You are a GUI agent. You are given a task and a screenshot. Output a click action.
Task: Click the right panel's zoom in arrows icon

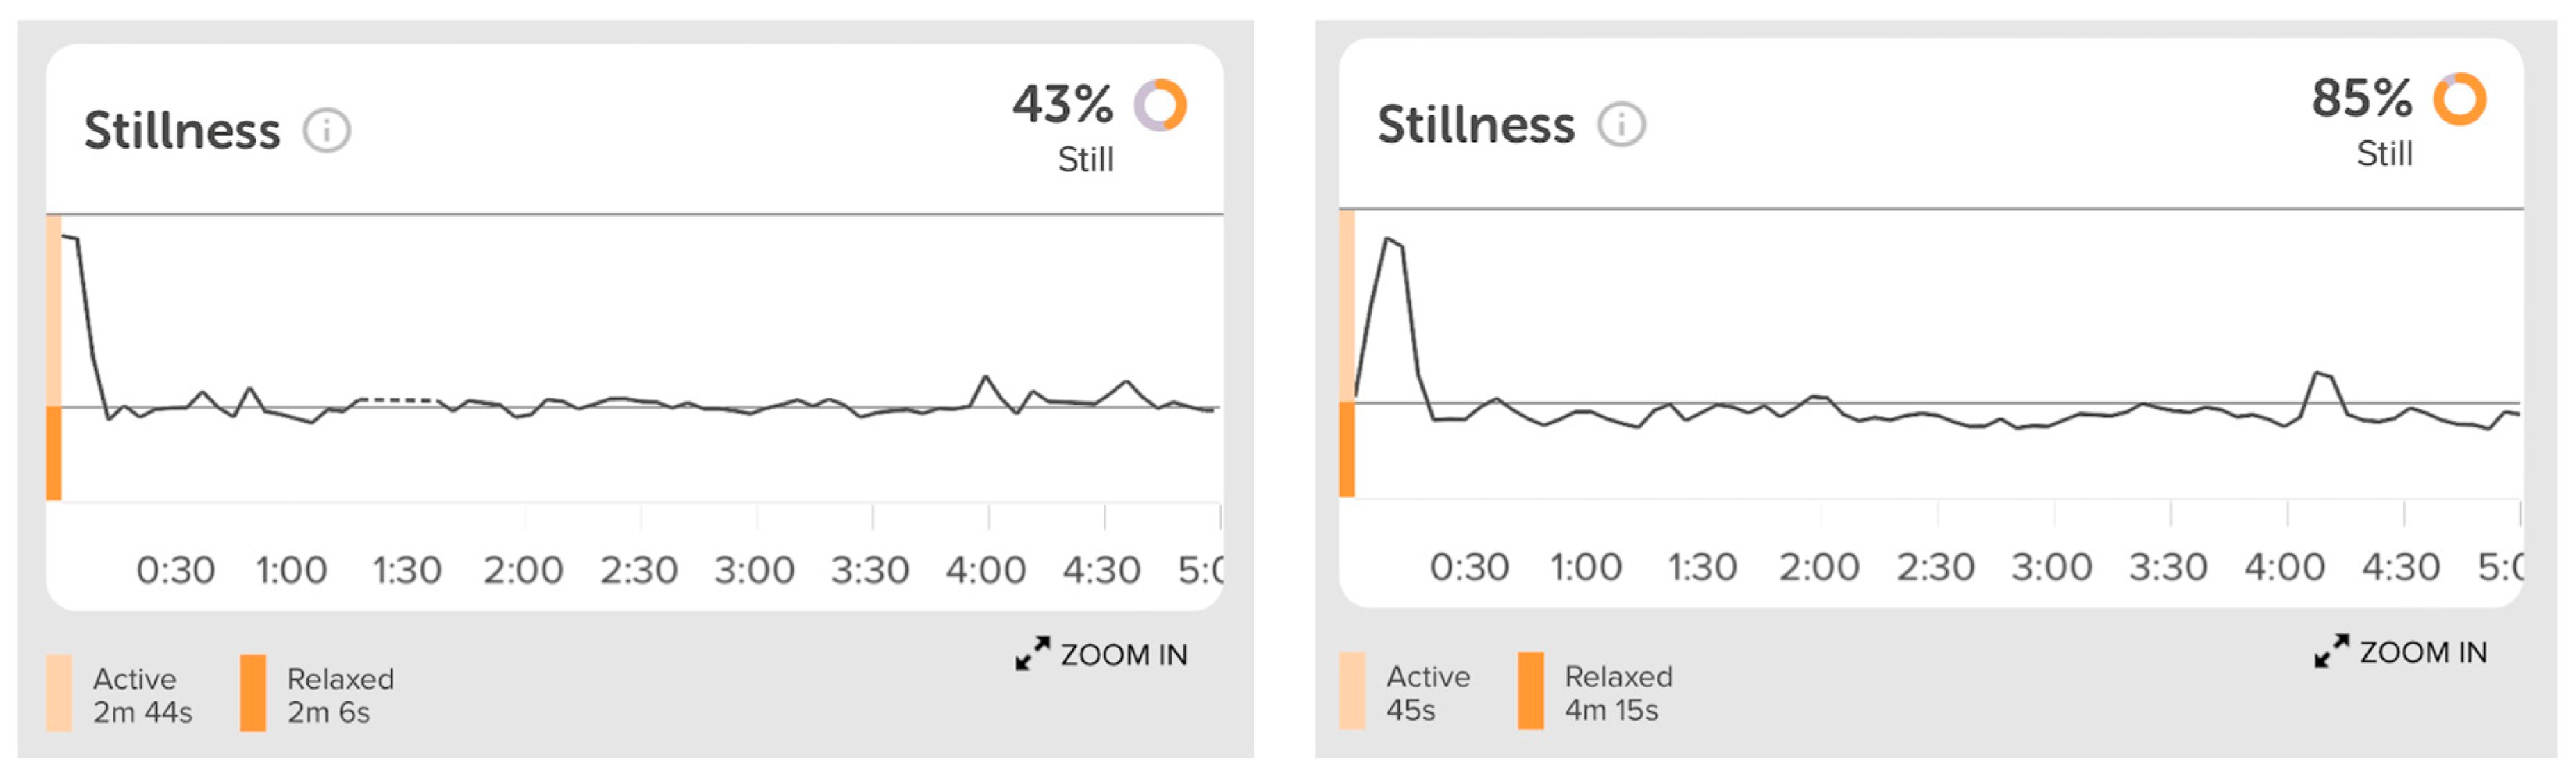tap(2331, 651)
